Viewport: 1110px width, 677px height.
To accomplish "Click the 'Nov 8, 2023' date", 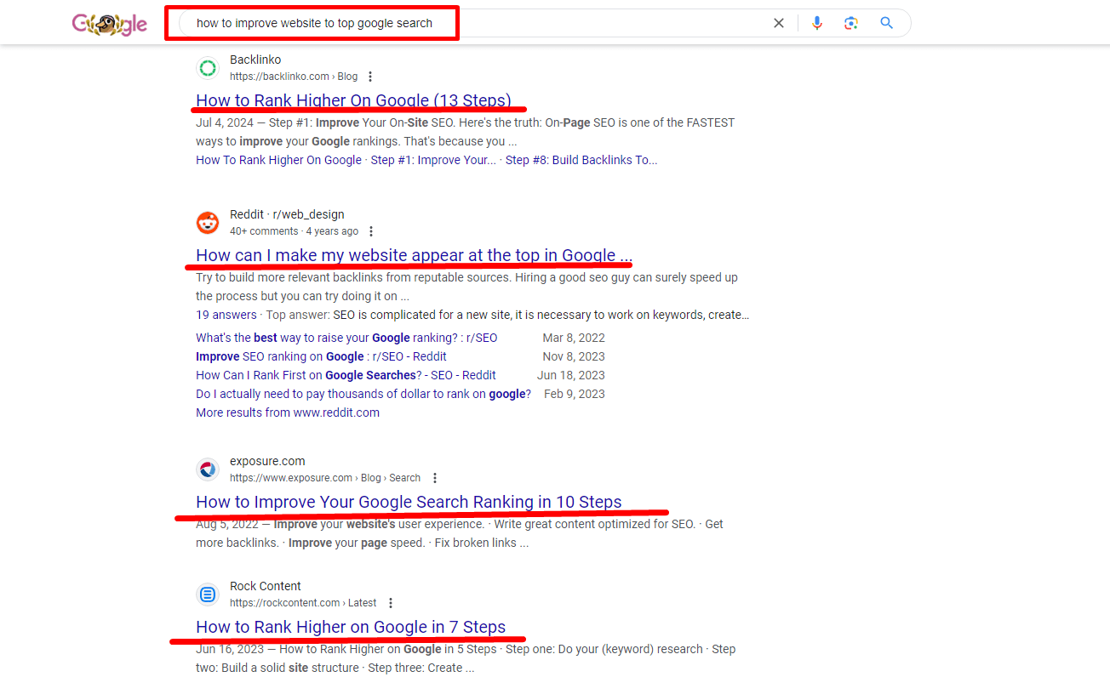I will pos(574,356).
